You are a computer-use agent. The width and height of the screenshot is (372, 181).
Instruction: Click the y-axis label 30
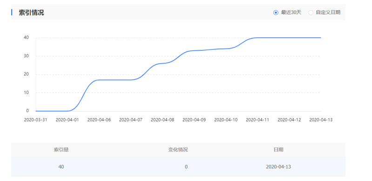coord(26,56)
